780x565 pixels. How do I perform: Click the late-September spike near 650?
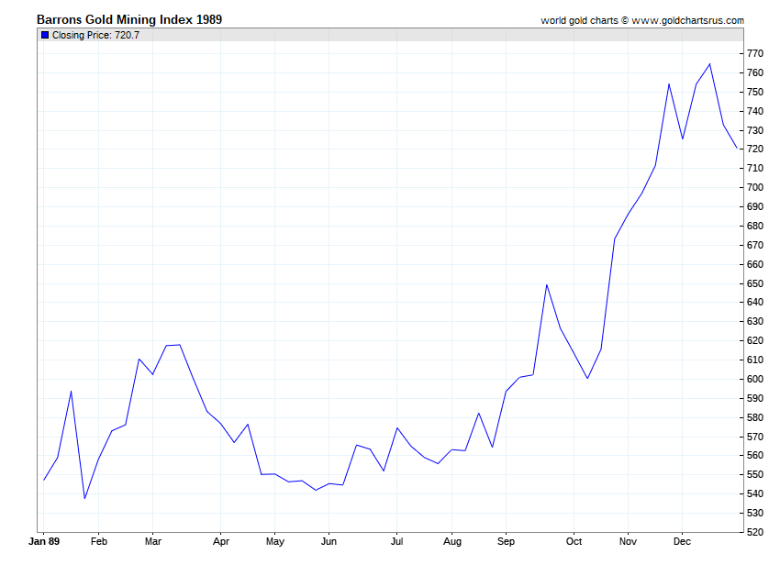(x=547, y=284)
